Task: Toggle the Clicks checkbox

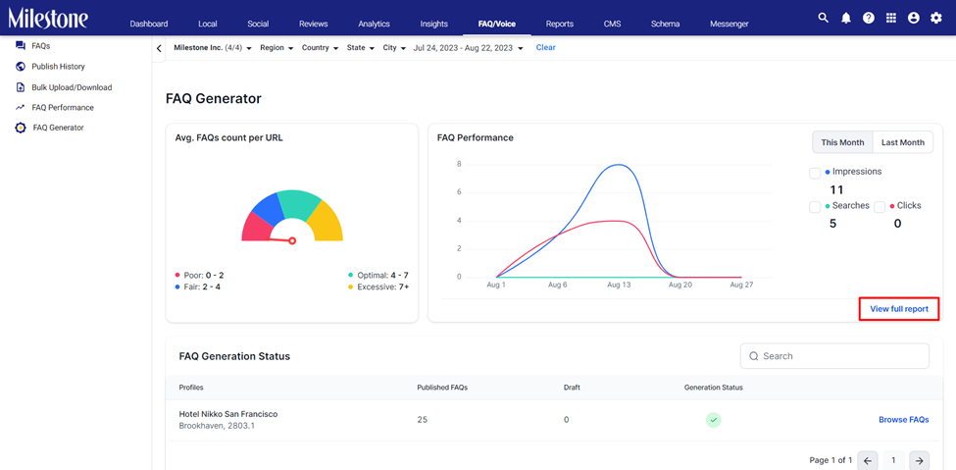Action: pyautogui.click(x=880, y=208)
